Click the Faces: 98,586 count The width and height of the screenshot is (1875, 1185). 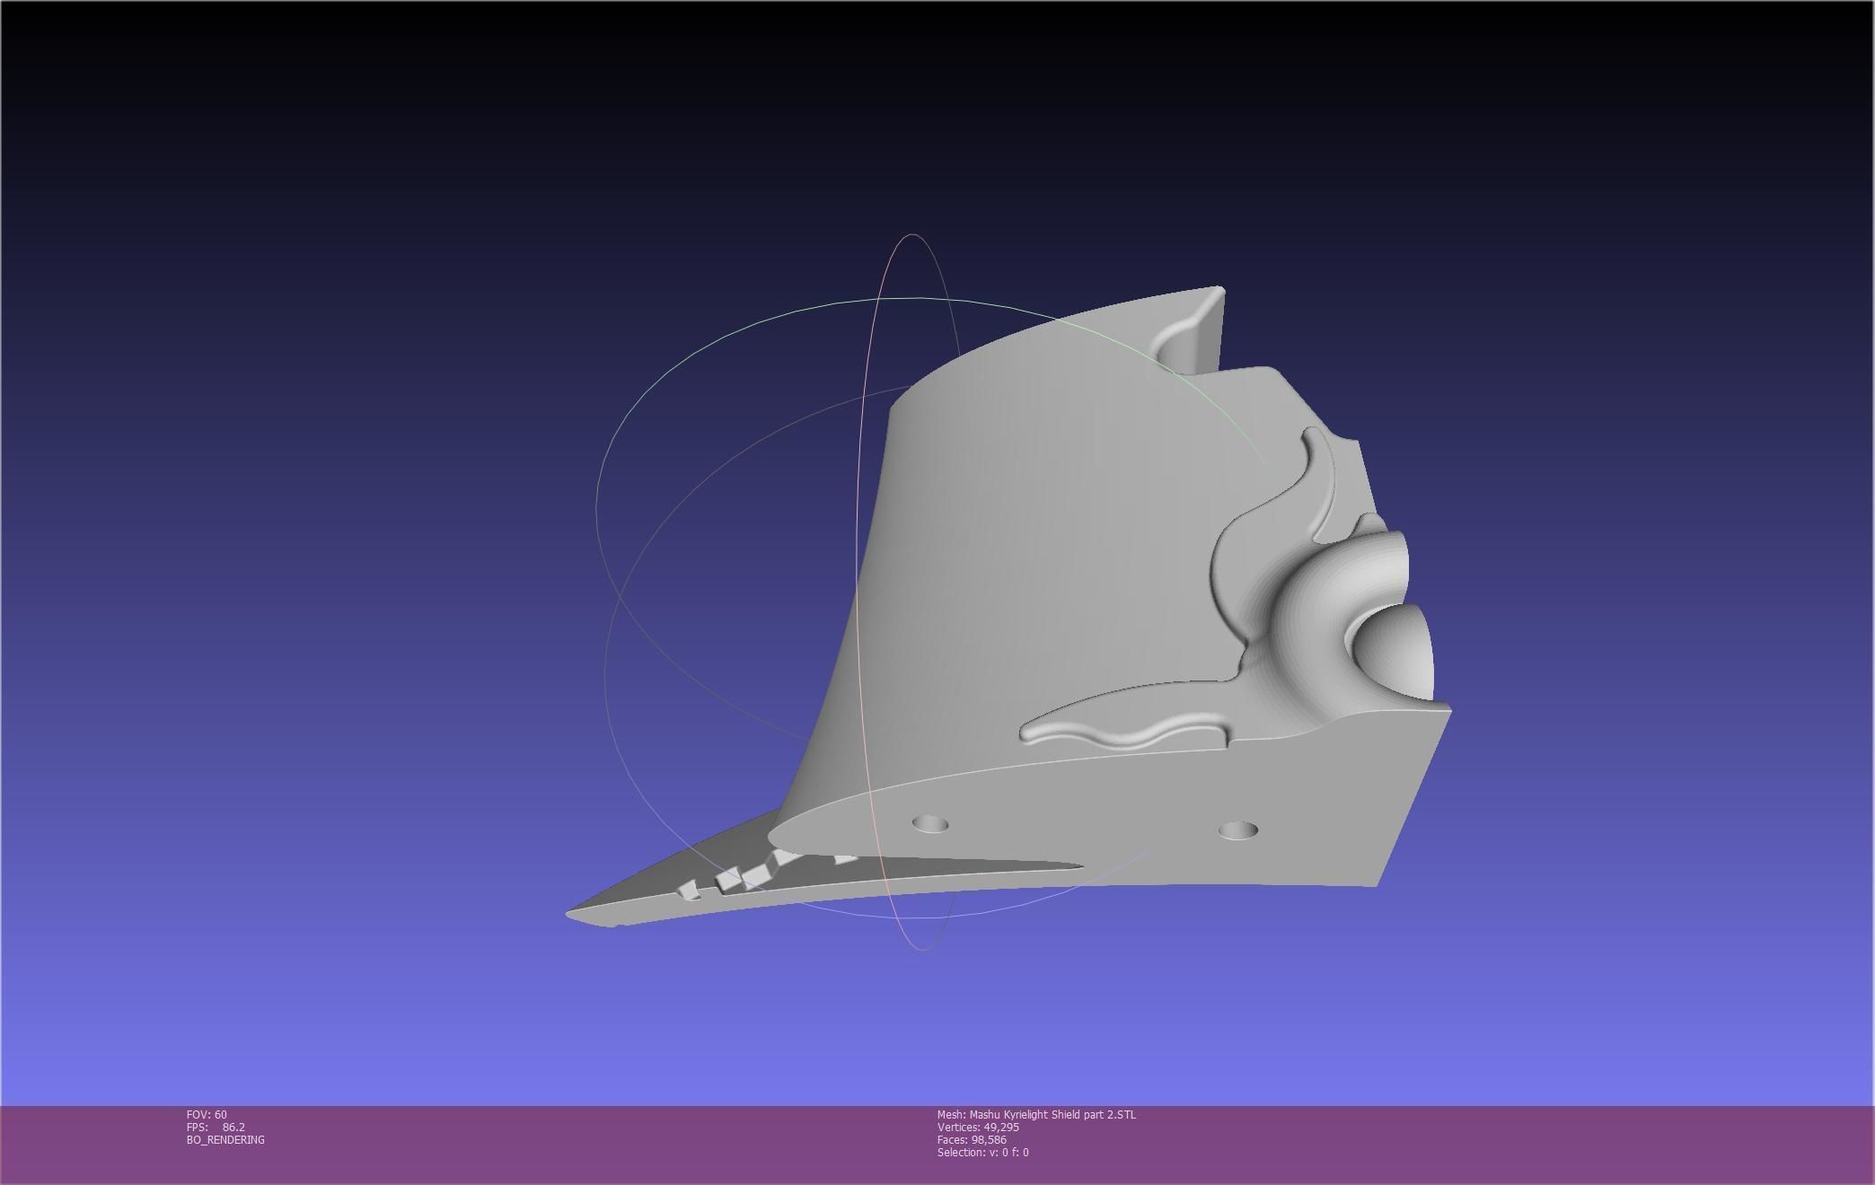[972, 1139]
